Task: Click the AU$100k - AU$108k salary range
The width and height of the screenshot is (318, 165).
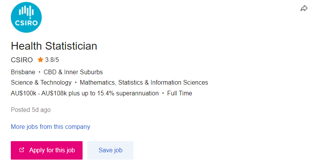Action: pos(39,93)
